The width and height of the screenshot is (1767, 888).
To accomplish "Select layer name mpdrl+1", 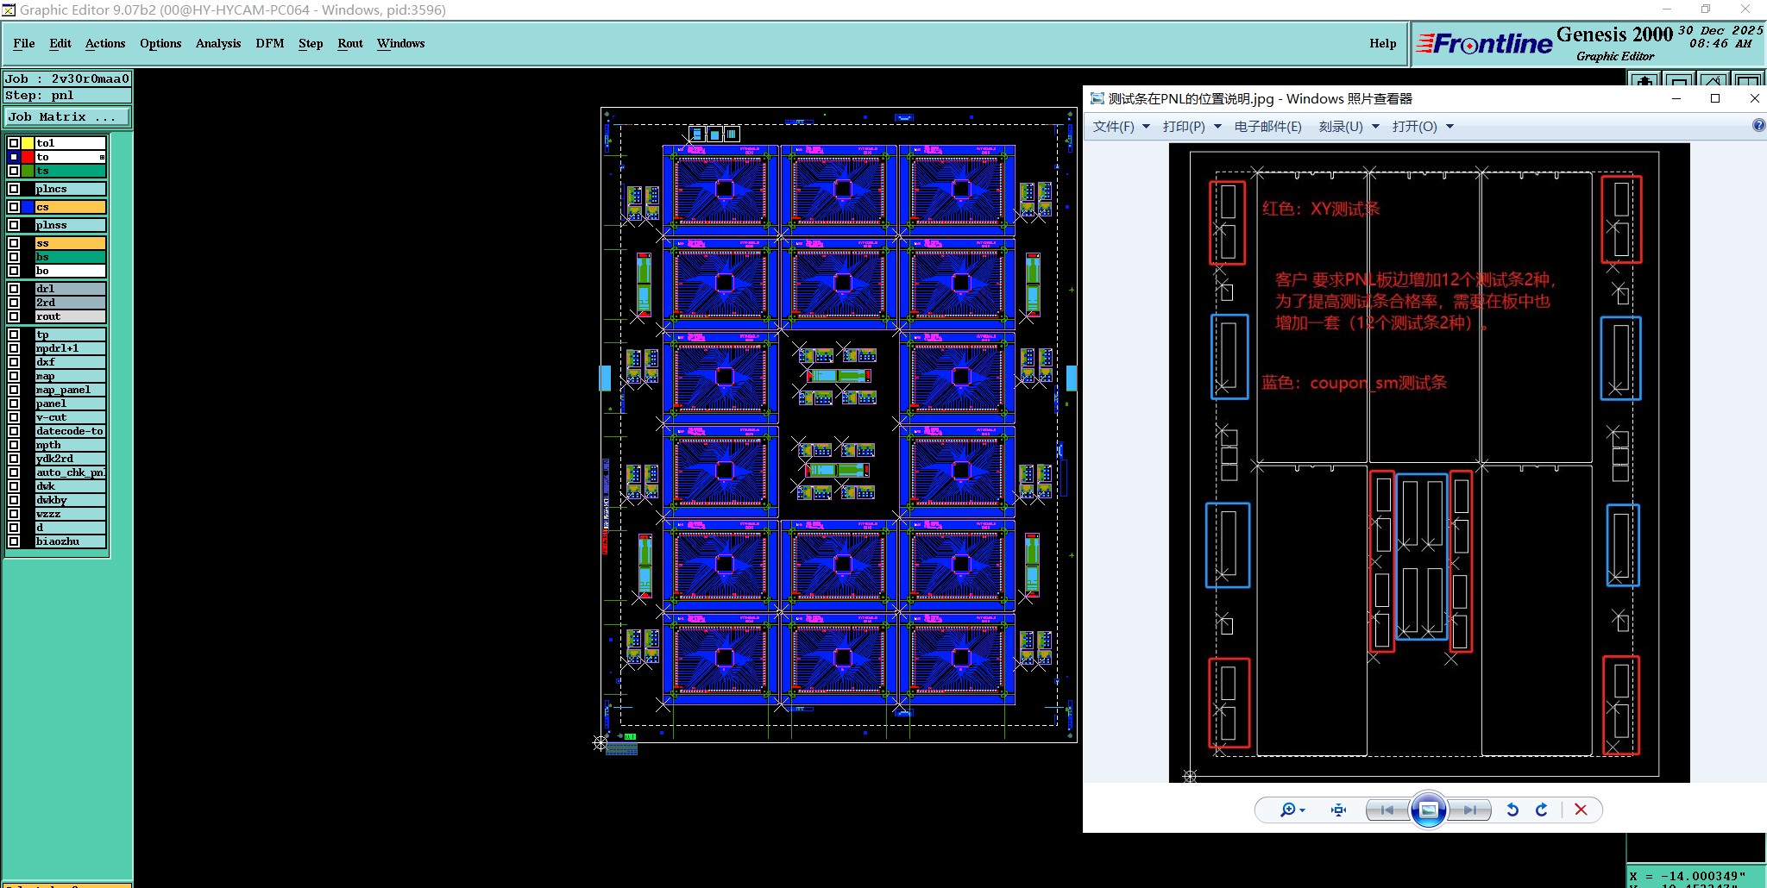I will (x=70, y=348).
